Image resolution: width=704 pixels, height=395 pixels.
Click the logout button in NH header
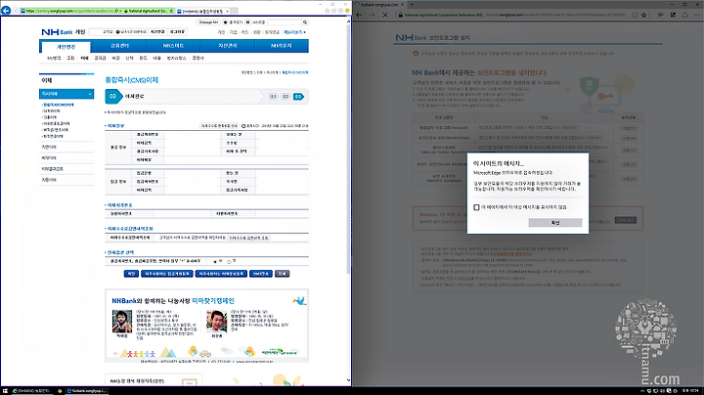click(x=177, y=32)
